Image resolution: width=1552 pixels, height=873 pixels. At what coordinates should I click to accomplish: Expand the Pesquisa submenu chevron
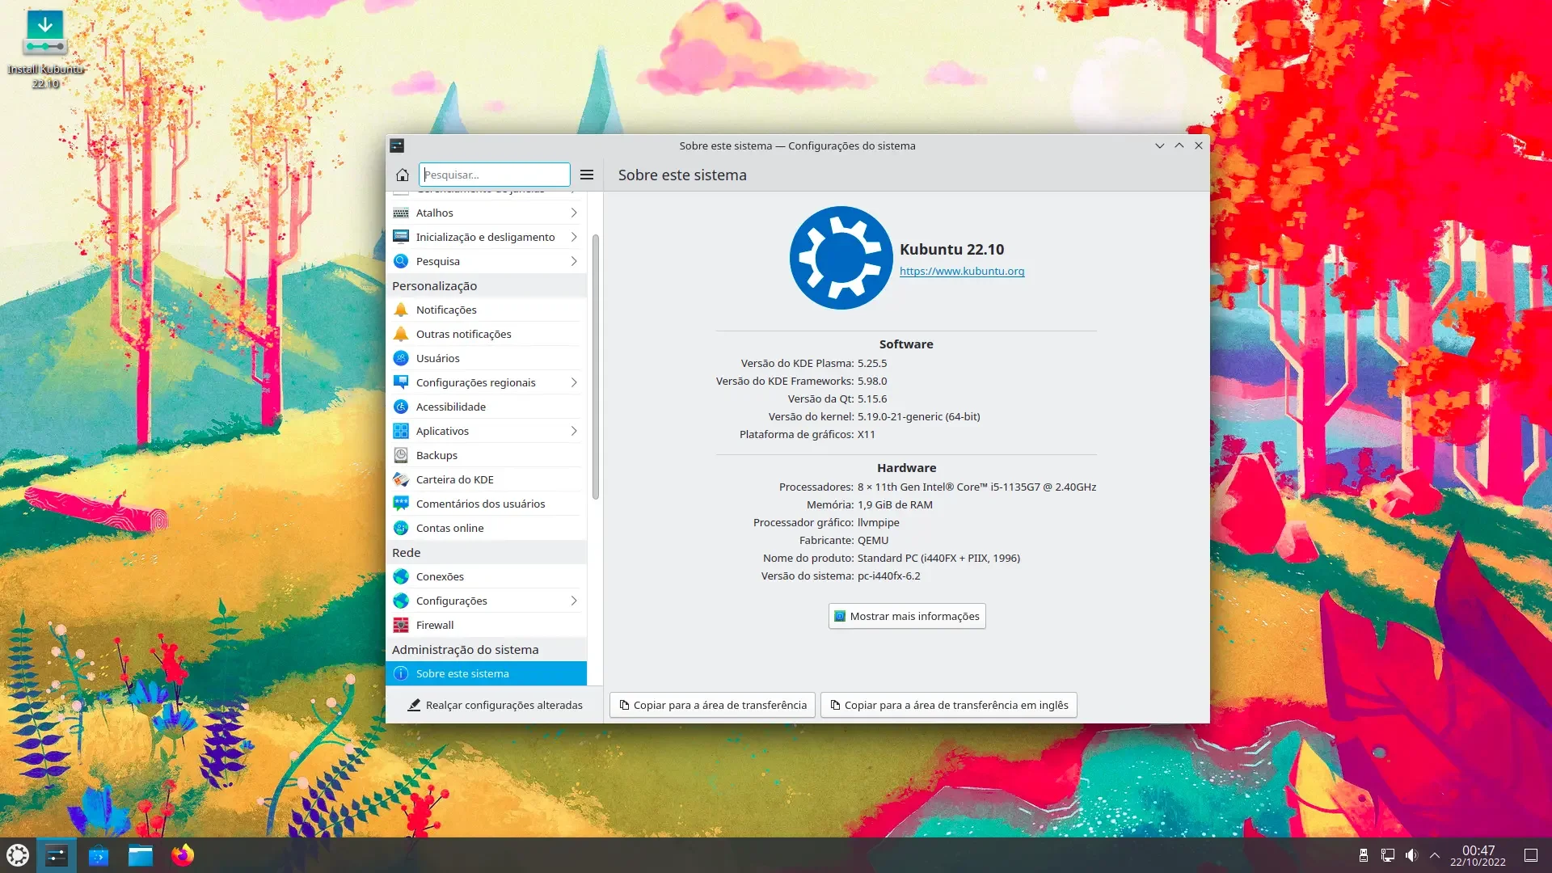pyautogui.click(x=574, y=261)
